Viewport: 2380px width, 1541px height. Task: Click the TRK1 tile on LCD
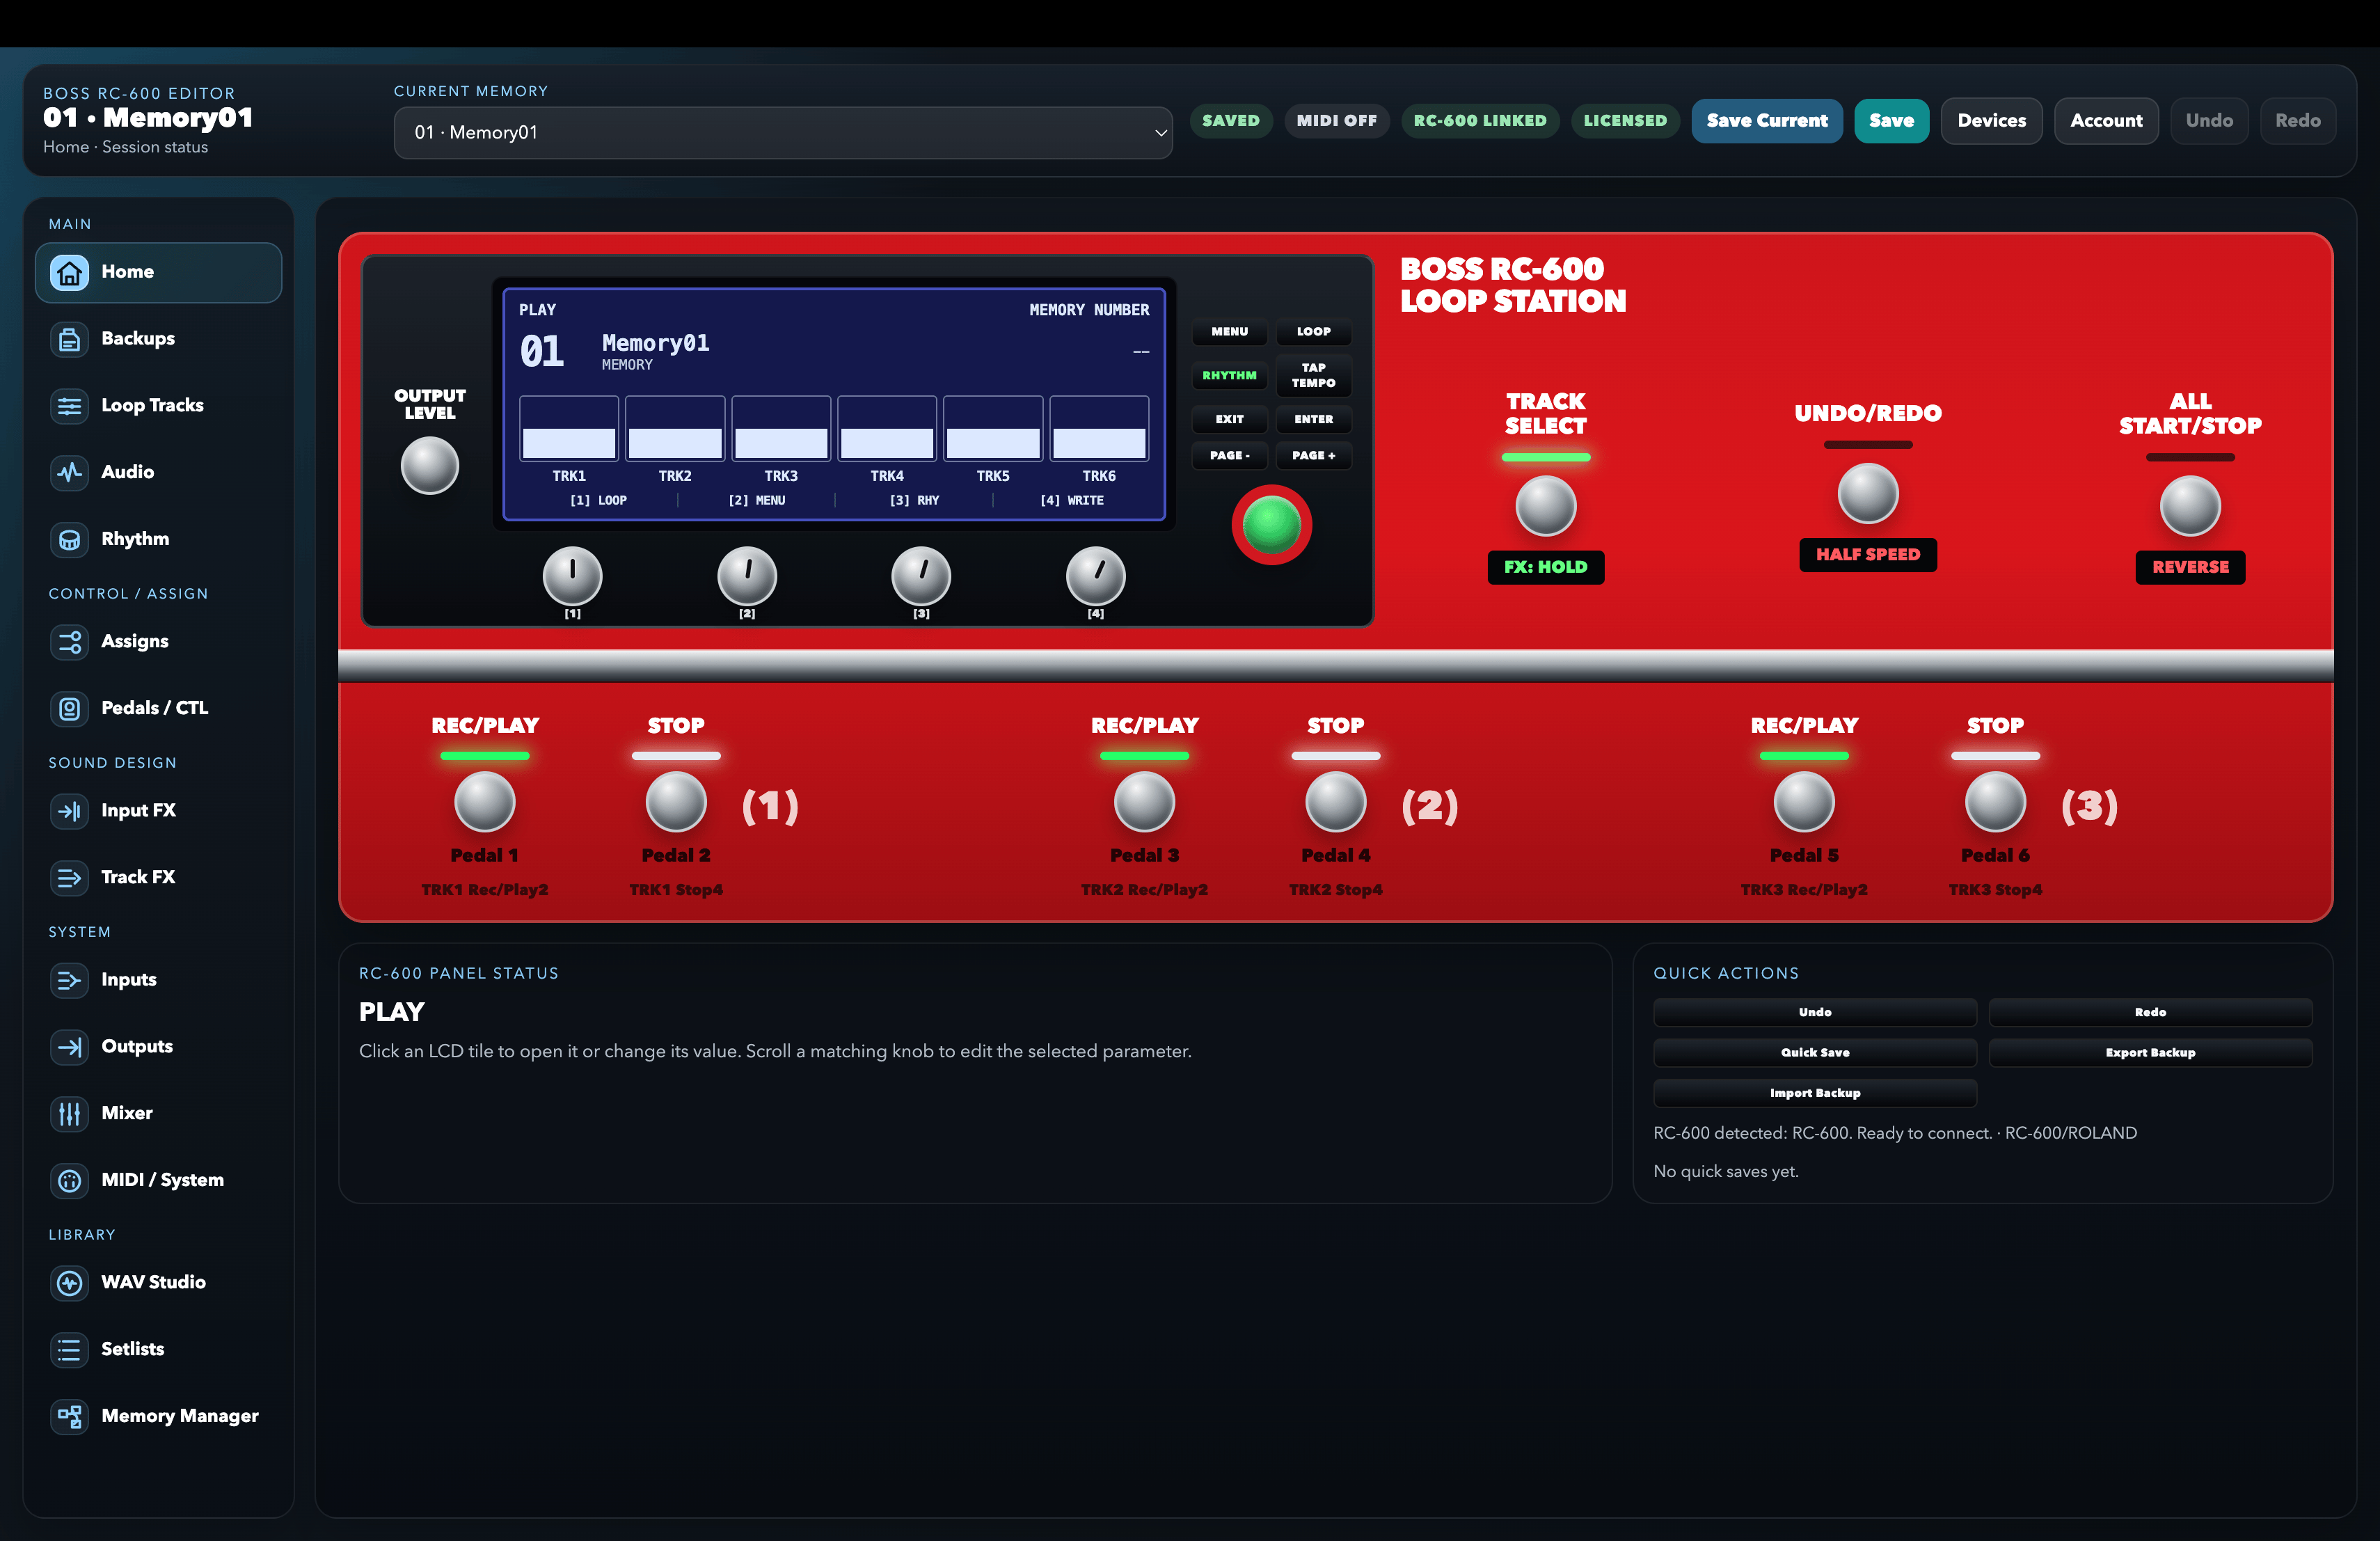[x=569, y=428]
